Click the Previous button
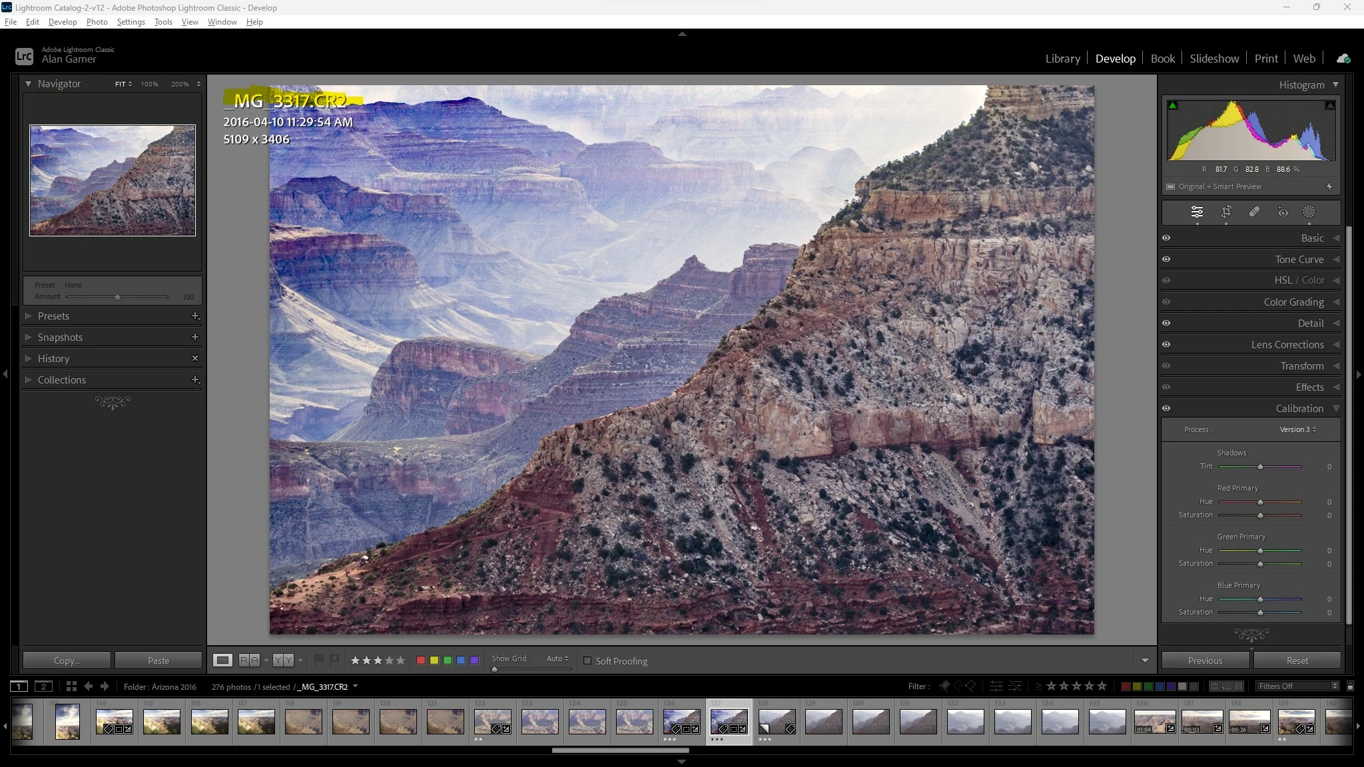 coord(1205,660)
